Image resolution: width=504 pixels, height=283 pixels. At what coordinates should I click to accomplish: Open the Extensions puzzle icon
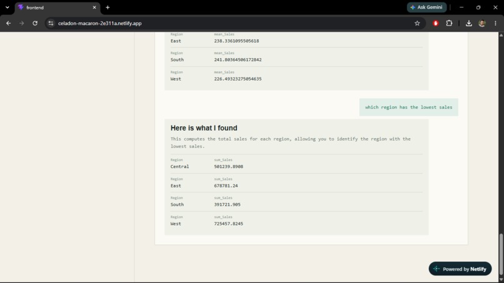(x=449, y=23)
